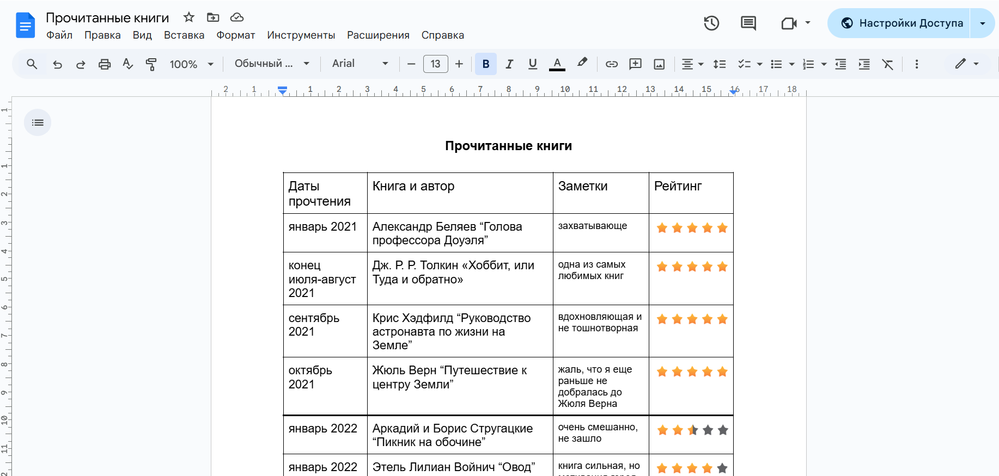Redo the last action

click(x=81, y=64)
